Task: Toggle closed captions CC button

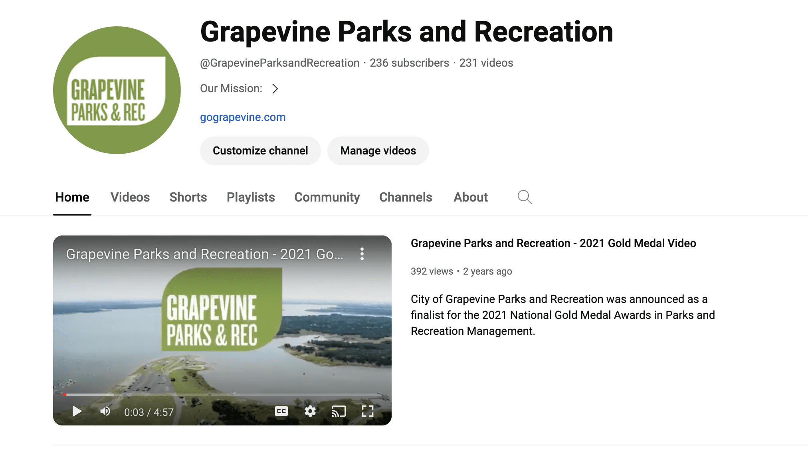Action: tap(281, 411)
